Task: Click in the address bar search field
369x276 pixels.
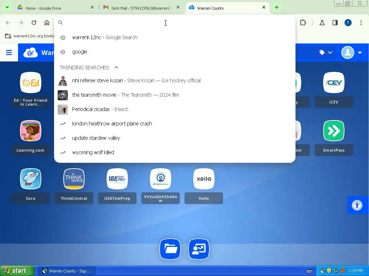Action: 175,23
